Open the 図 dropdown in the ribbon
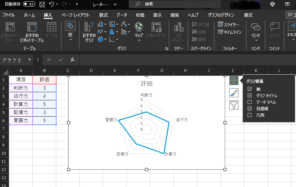The image size is (296, 187). coord(70,31)
